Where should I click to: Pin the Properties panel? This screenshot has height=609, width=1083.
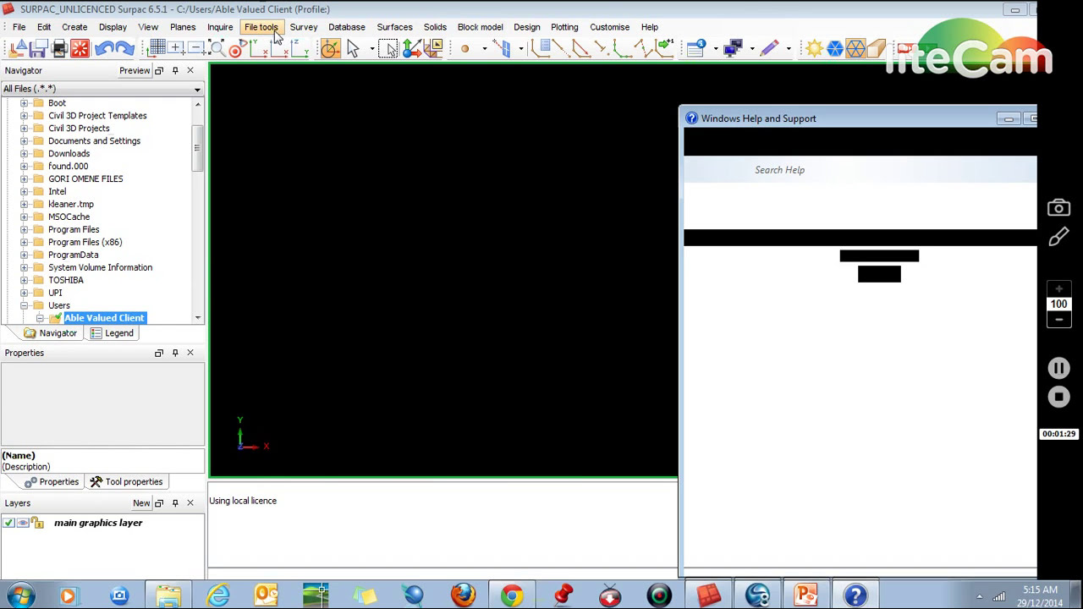[x=175, y=353]
